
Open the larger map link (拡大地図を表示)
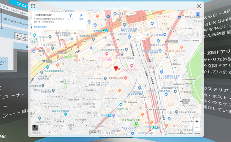tap(40, 27)
